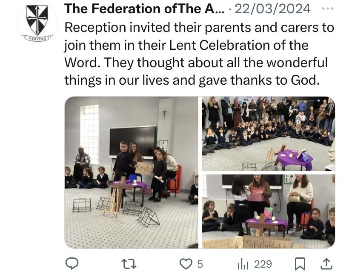Open the school crest profile avatar

click(37, 21)
